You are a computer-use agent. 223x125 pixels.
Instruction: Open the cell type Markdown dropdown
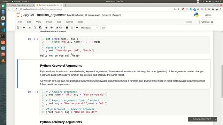(90, 28)
